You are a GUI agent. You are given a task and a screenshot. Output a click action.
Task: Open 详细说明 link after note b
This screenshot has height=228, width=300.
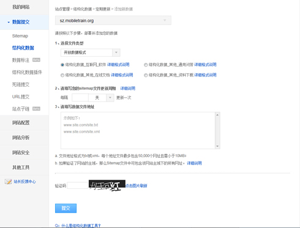pyautogui.click(x=194, y=163)
